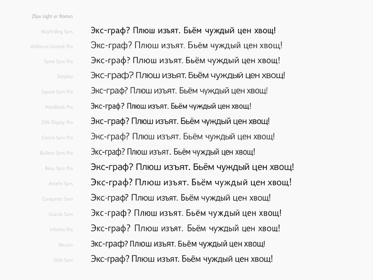The image size is (373, 280).
Task: Click the sample text beside Anselm Sans
Action: click(191, 183)
